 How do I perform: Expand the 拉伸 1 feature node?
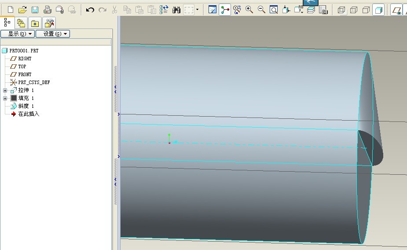5,90
